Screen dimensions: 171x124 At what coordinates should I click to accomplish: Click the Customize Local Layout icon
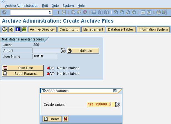(x=164, y=12)
